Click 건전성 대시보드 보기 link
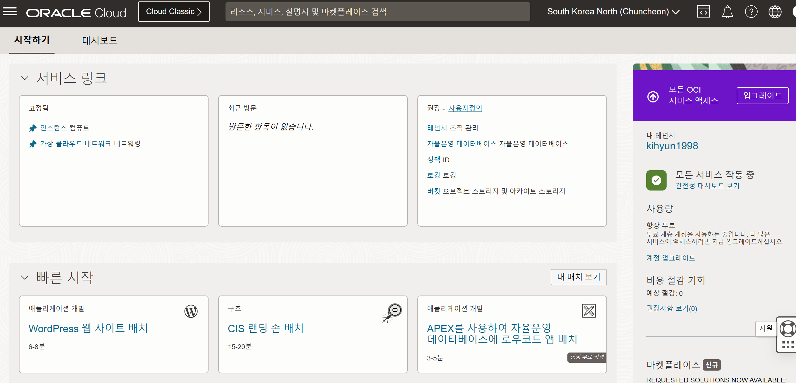 click(x=707, y=185)
